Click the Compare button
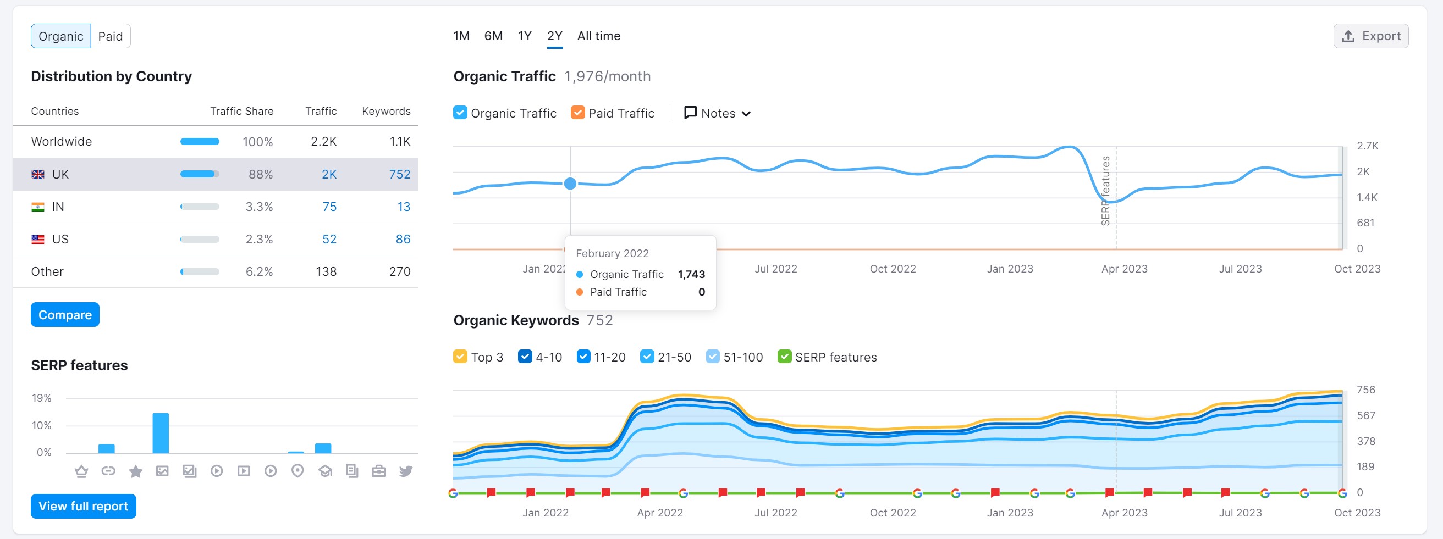 coord(65,315)
